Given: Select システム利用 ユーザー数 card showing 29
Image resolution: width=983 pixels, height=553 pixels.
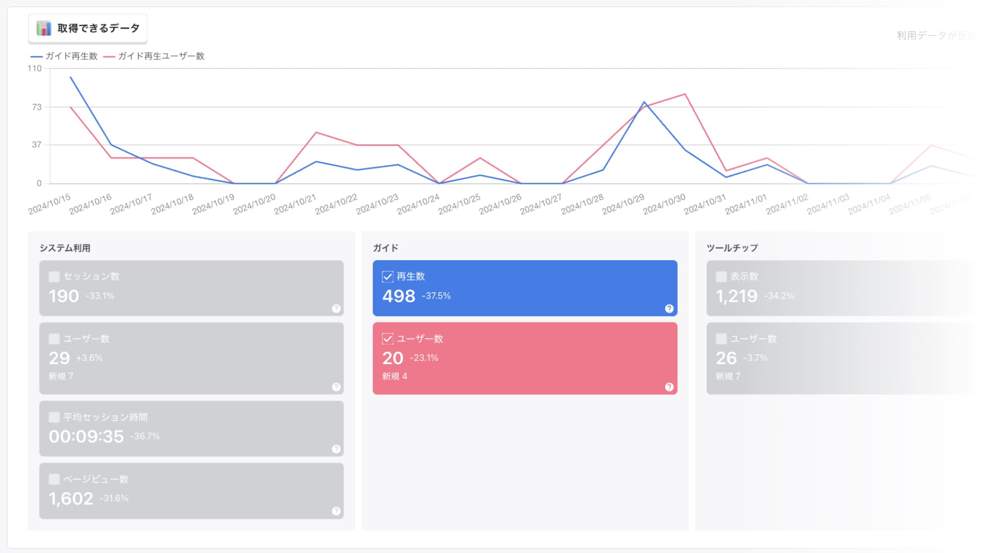Looking at the screenshot, I should tap(191, 358).
